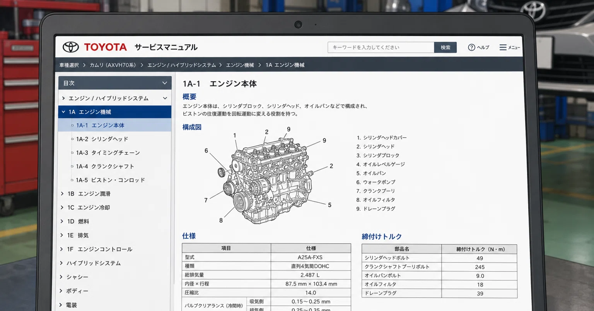Click オイルパンボルト torque row name
Image resolution: width=594 pixels, height=311 pixels.
click(x=382, y=276)
